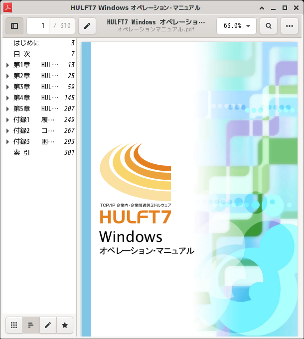Click the document title in header bar
304x339 pixels.
pos(156,22)
